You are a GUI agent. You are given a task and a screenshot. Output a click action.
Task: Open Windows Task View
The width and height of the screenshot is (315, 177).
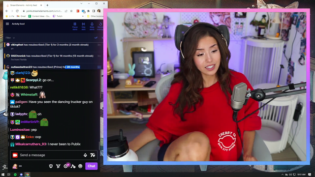point(9,175)
